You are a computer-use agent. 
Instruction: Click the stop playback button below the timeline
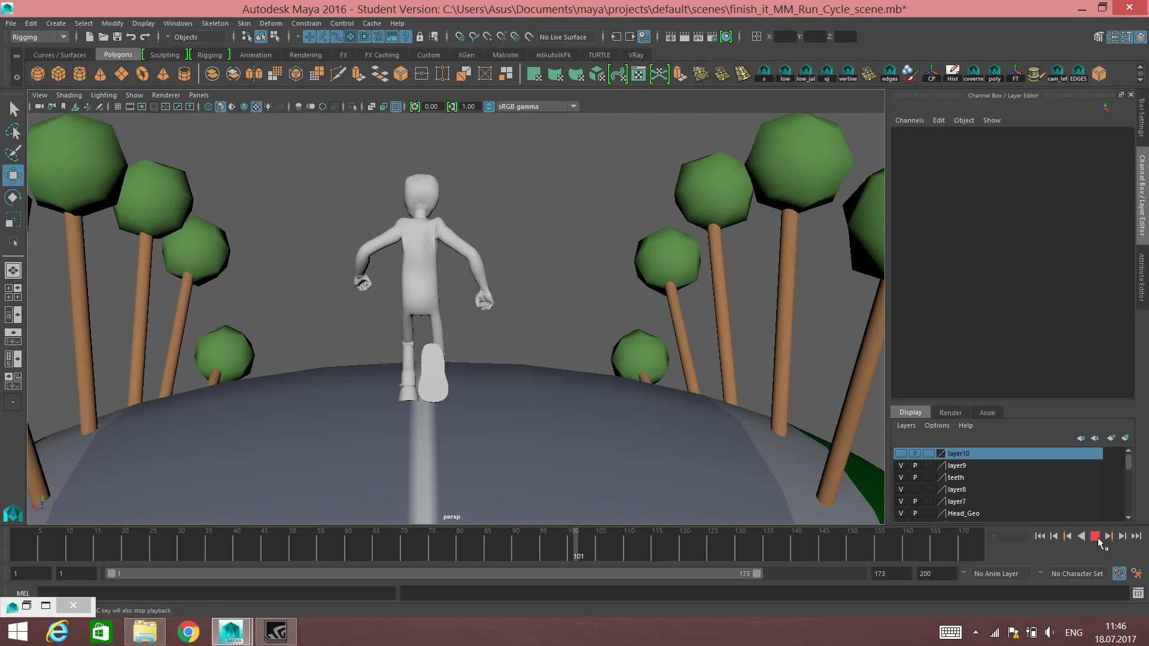coord(1096,536)
